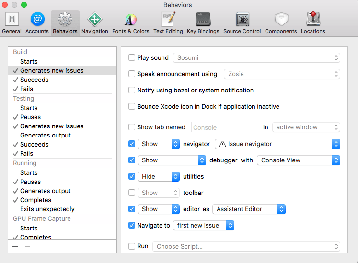
Task: Uncheck the Navigate to checkbox
Action: (132, 226)
